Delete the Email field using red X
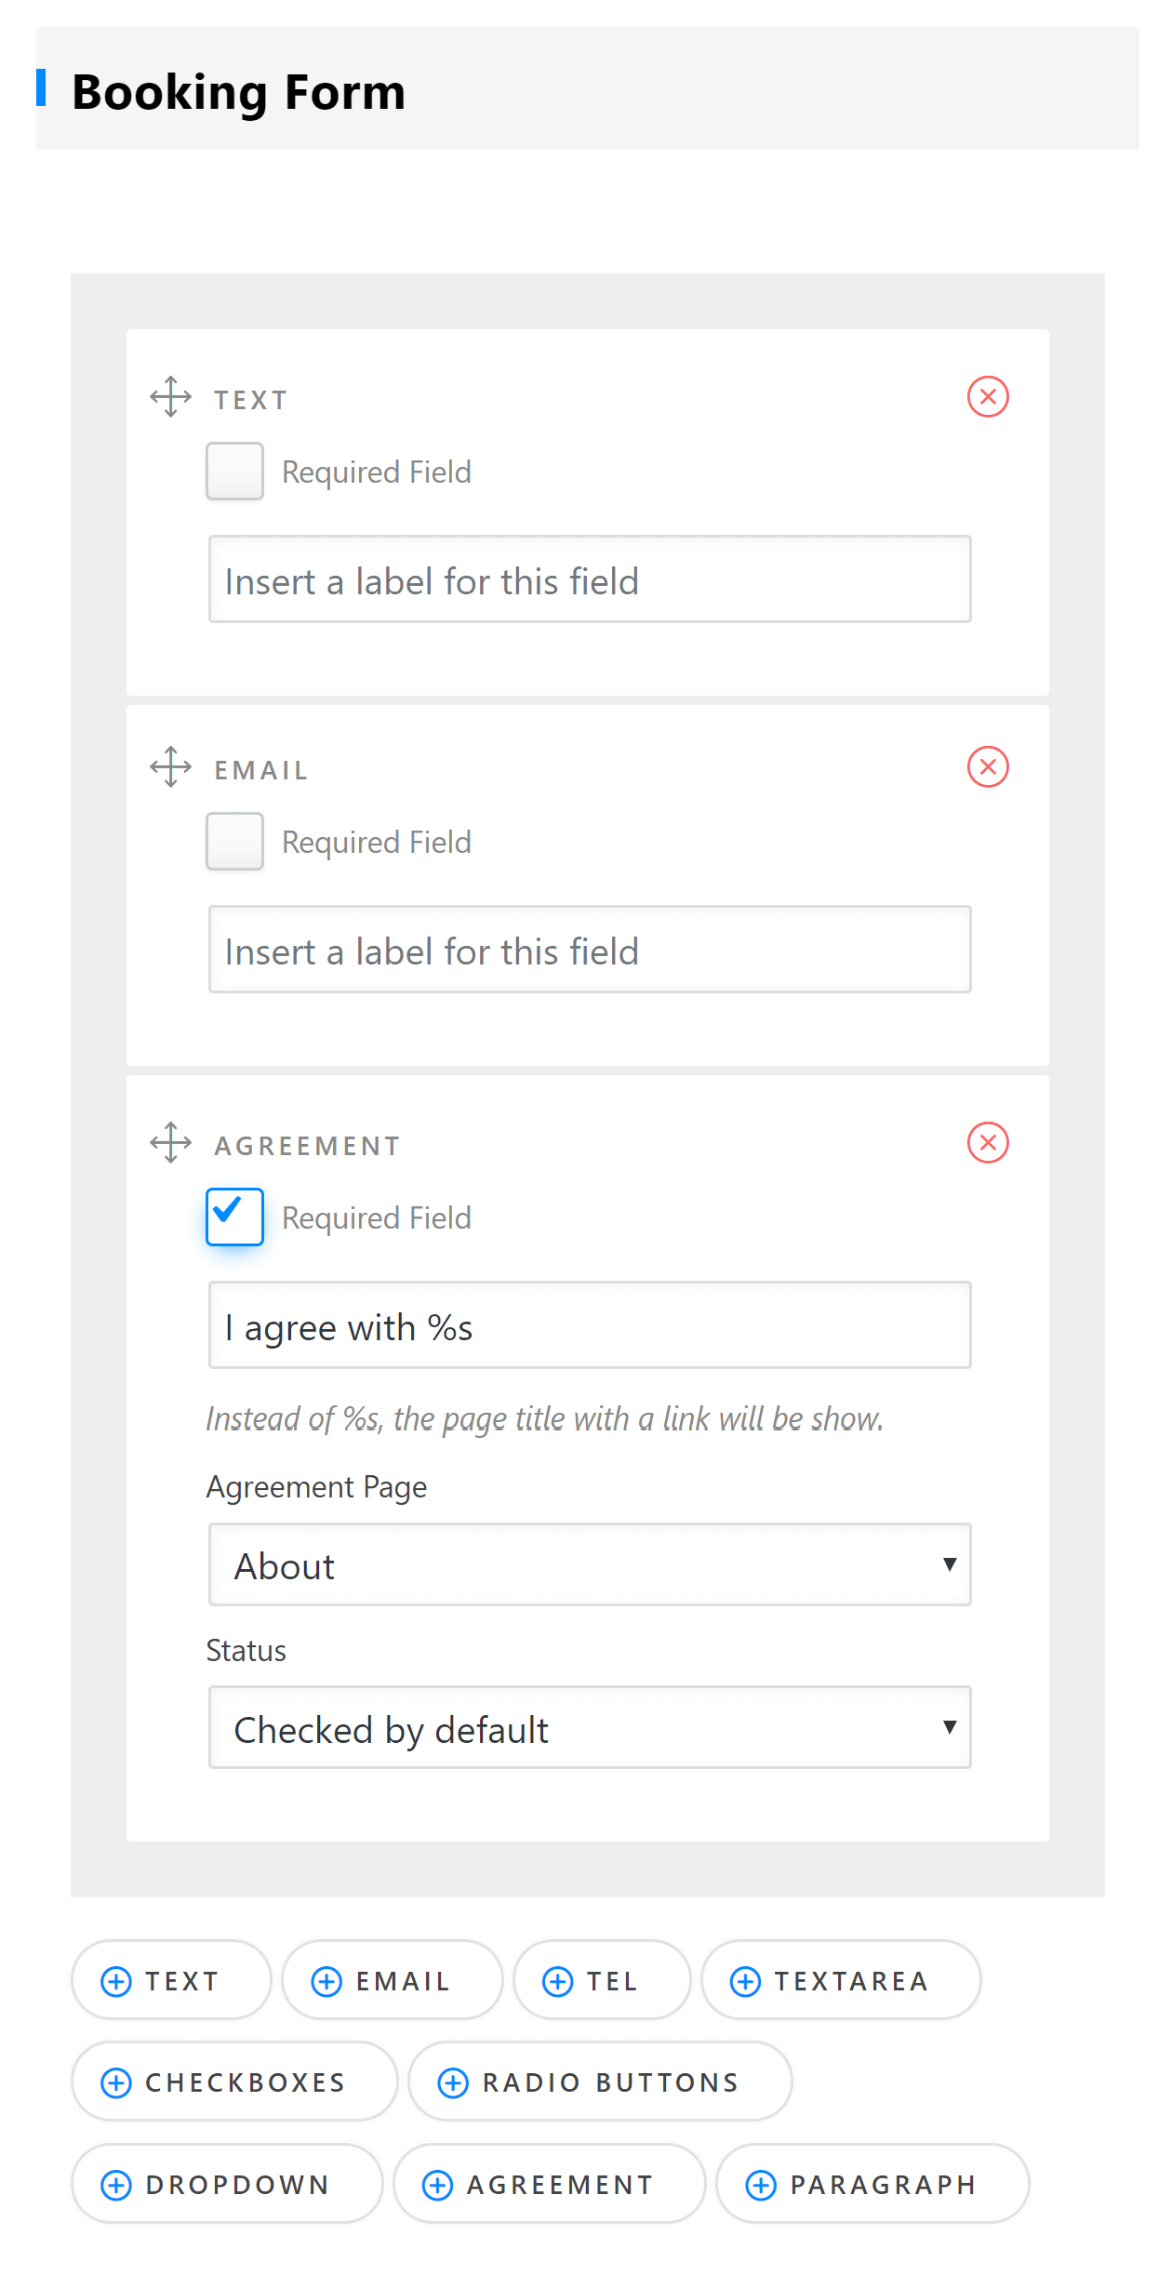The height and width of the screenshot is (2288, 1172). click(988, 767)
